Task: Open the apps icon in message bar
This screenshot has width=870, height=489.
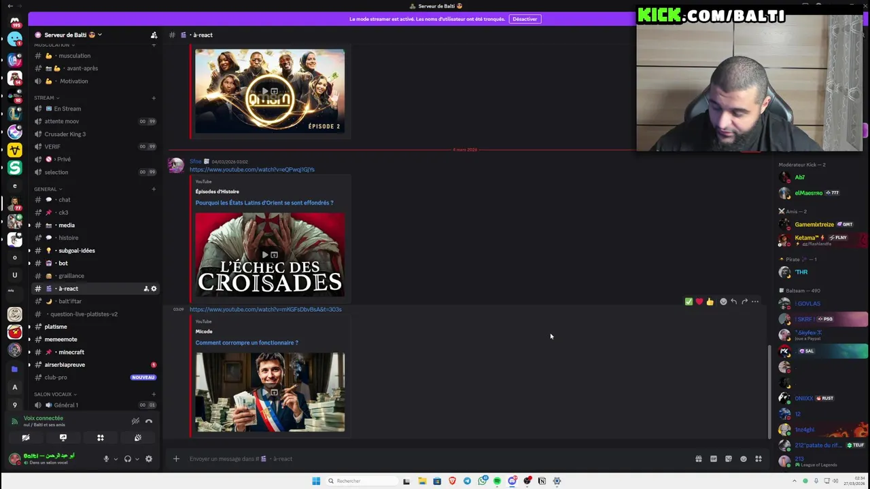Action: [759, 459]
